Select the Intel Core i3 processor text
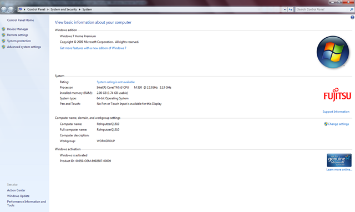 pyautogui.click(x=134, y=88)
